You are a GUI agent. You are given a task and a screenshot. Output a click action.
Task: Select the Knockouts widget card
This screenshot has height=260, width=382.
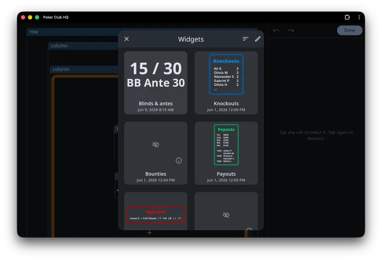226,83
